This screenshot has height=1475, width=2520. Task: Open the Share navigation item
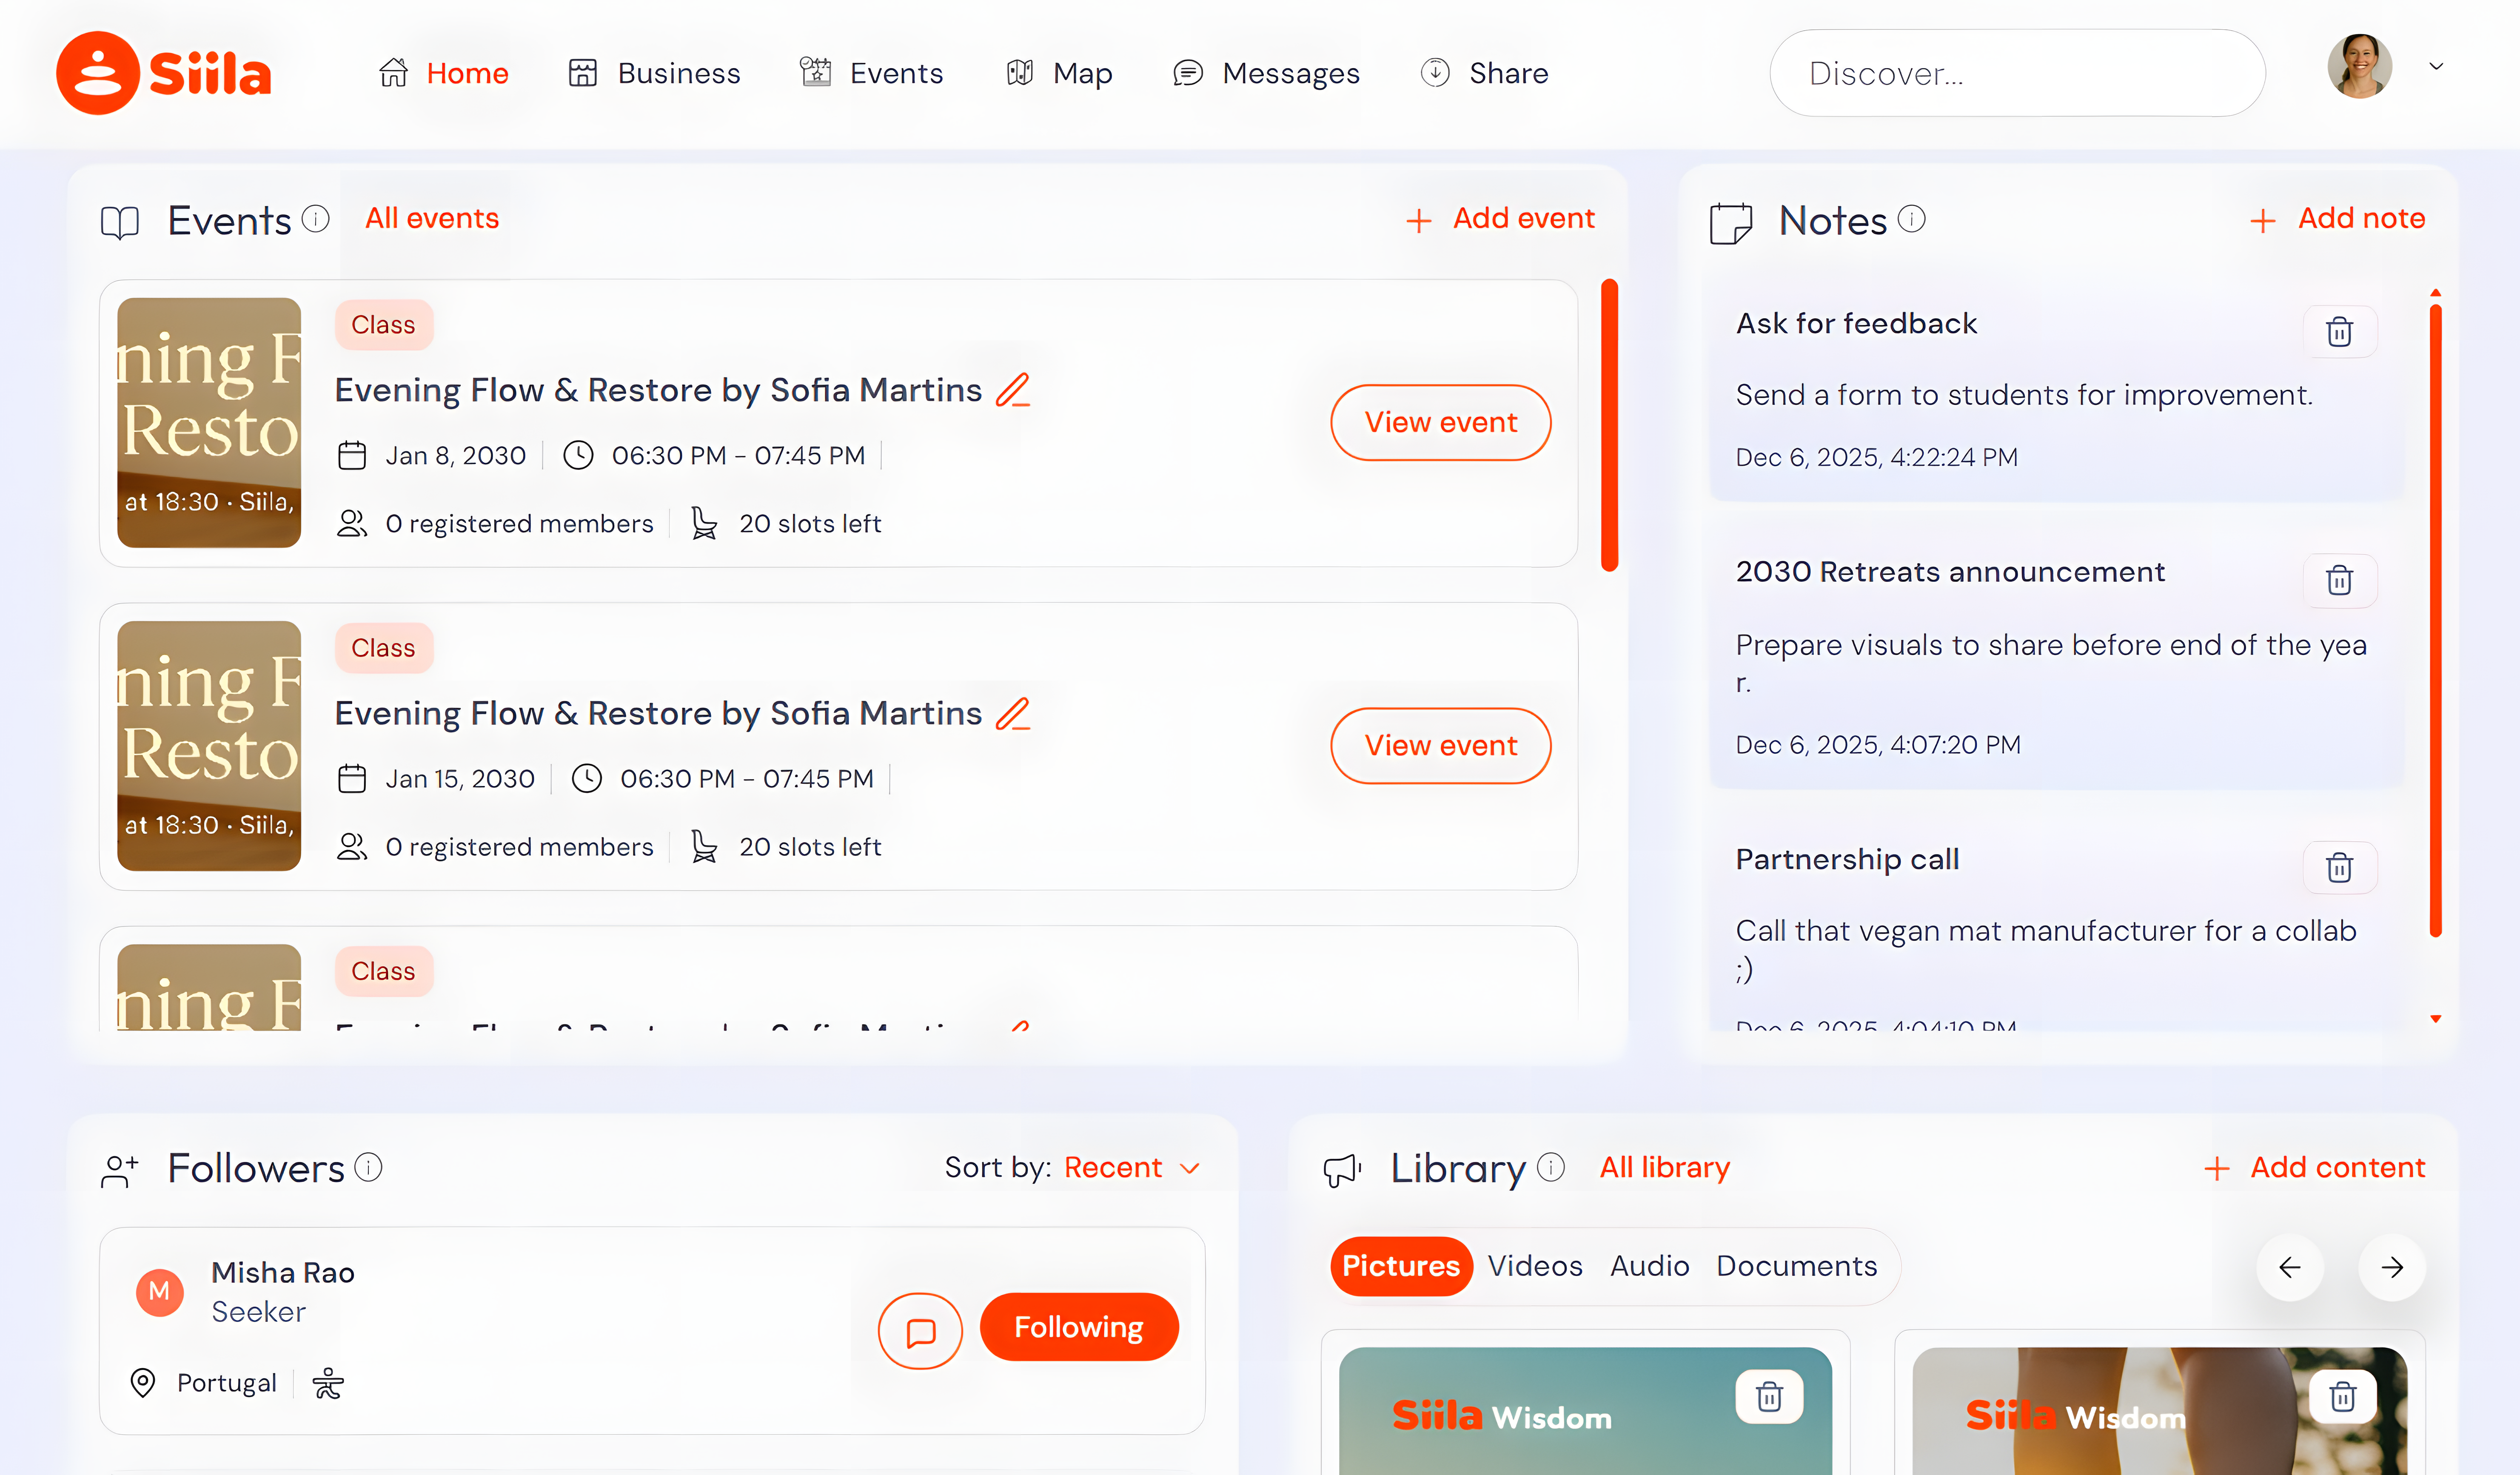(x=1484, y=73)
